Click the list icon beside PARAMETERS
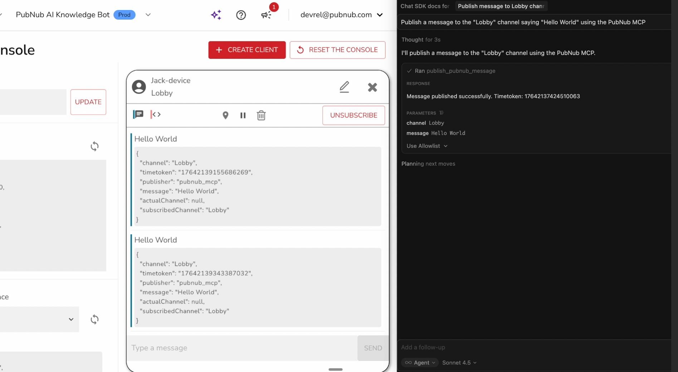This screenshot has width=678, height=372. pyautogui.click(x=442, y=113)
